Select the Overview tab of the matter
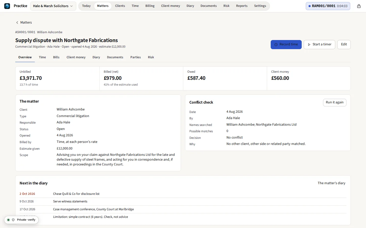 [x=25, y=57]
